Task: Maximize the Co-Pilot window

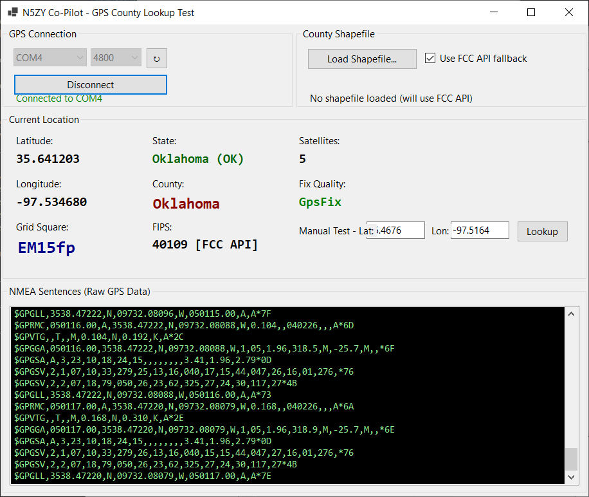Action: 531,12
